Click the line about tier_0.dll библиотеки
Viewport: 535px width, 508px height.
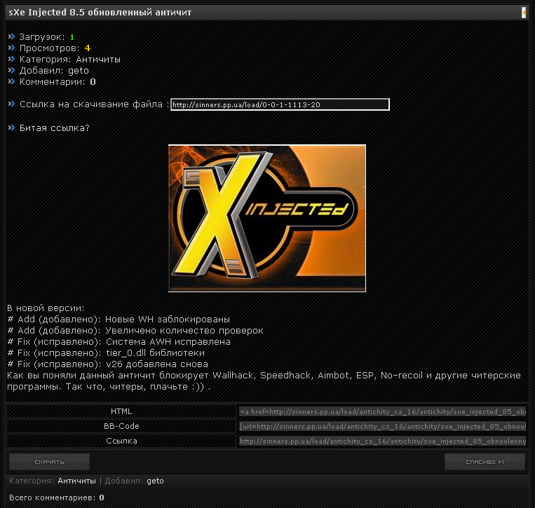pyautogui.click(x=106, y=353)
